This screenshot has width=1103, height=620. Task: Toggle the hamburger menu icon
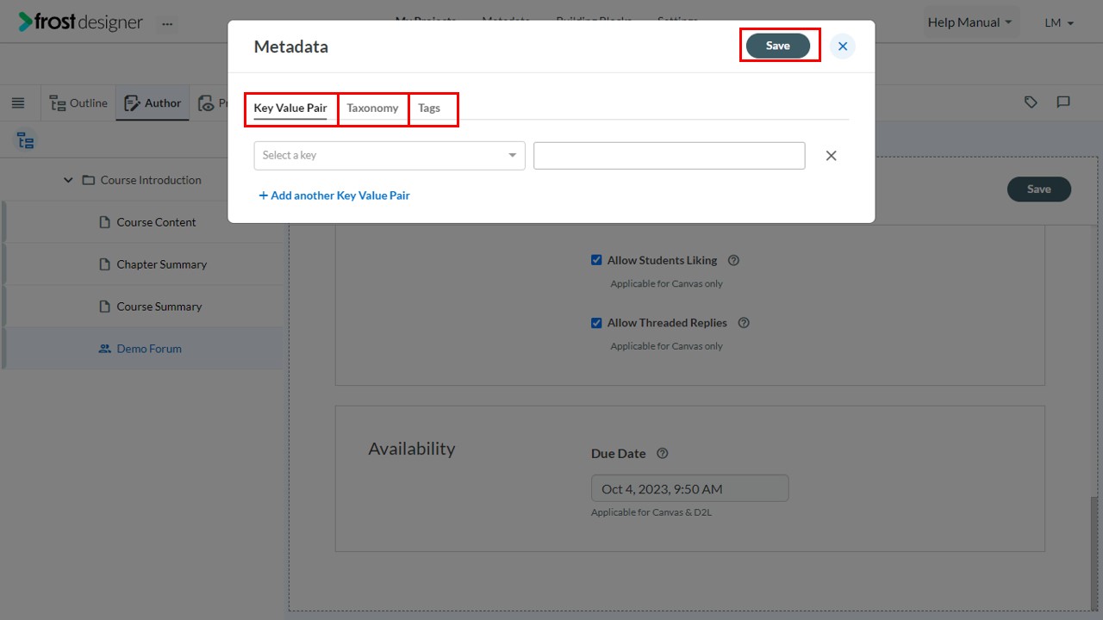click(18, 103)
